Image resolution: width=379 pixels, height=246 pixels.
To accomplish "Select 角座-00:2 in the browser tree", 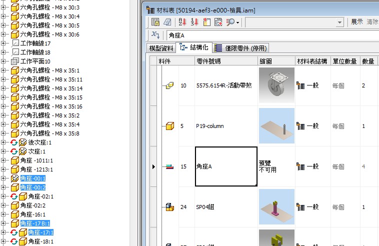I will (33, 187).
